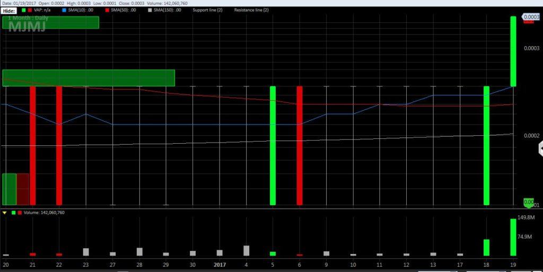Click the green square in the volume legend

[x=13, y=213]
